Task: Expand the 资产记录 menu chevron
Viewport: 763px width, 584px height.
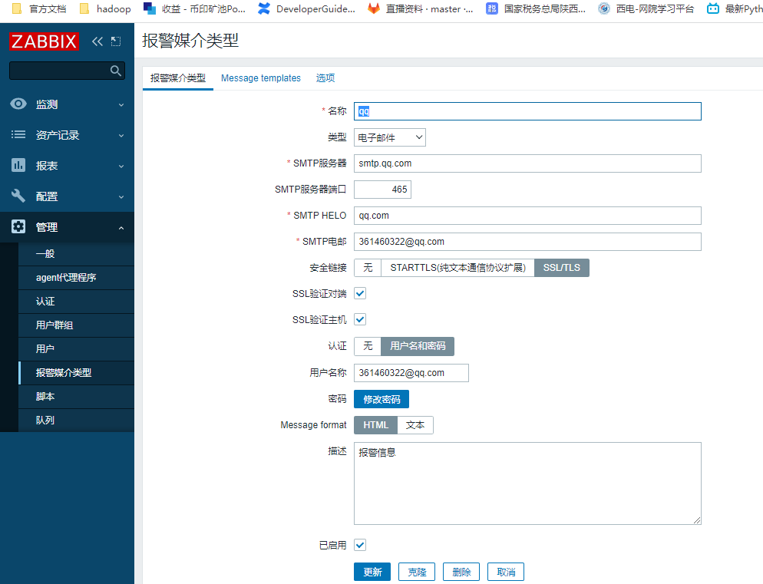Action: 121,135
